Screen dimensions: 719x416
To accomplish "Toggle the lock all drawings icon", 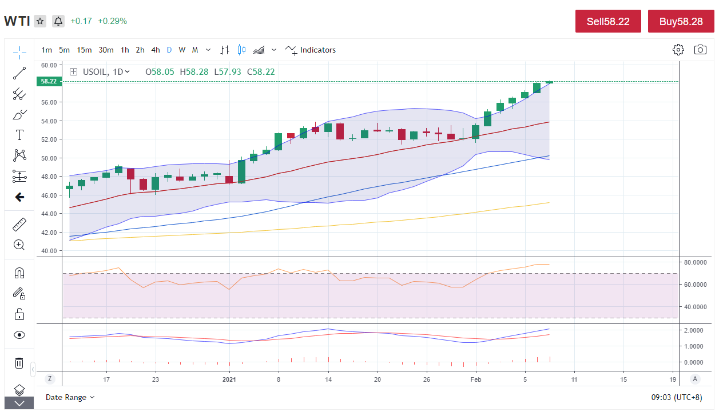I will [x=19, y=314].
